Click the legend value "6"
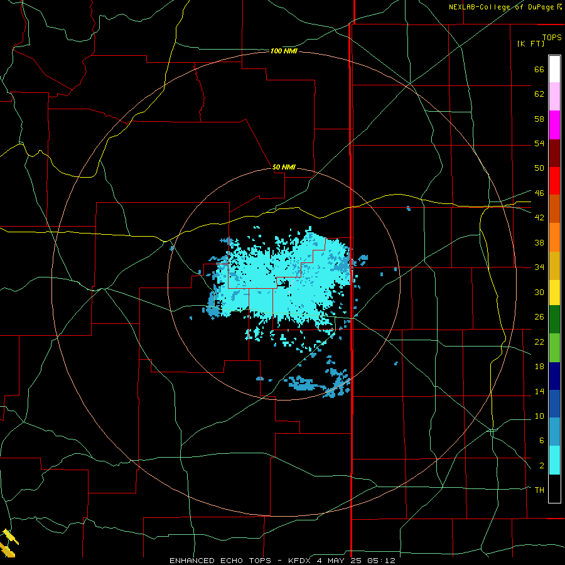This screenshot has height=565, width=565. (541, 441)
